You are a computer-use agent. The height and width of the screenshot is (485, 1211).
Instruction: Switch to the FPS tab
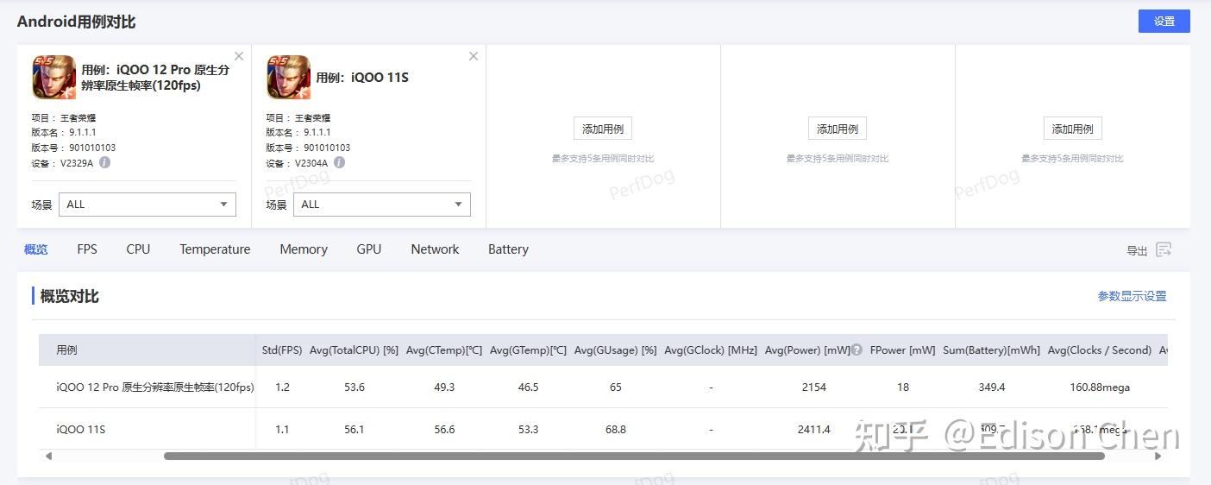point(87,249)
